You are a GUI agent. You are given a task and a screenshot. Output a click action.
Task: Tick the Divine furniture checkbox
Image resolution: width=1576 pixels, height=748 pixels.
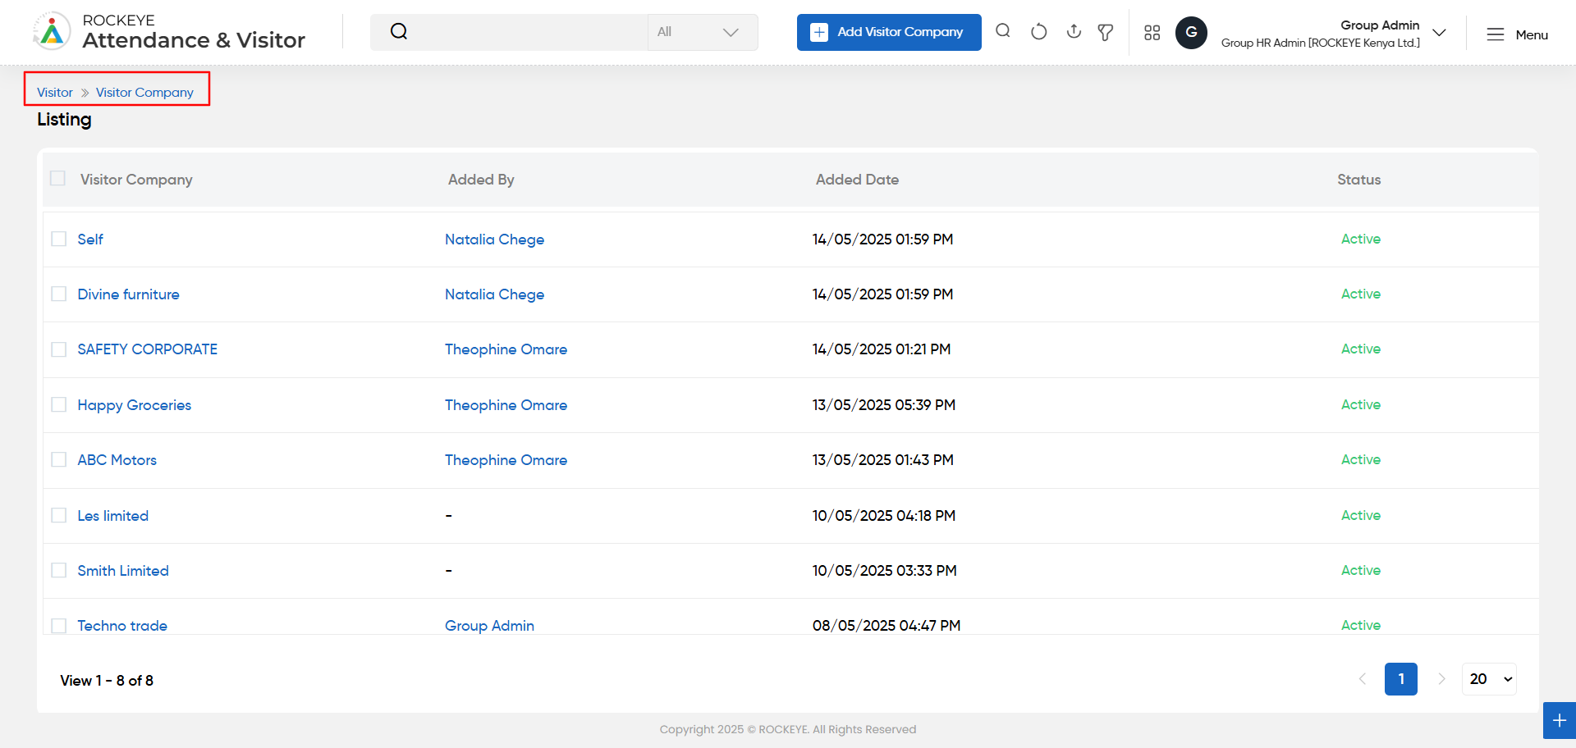[x=58, y=294]
